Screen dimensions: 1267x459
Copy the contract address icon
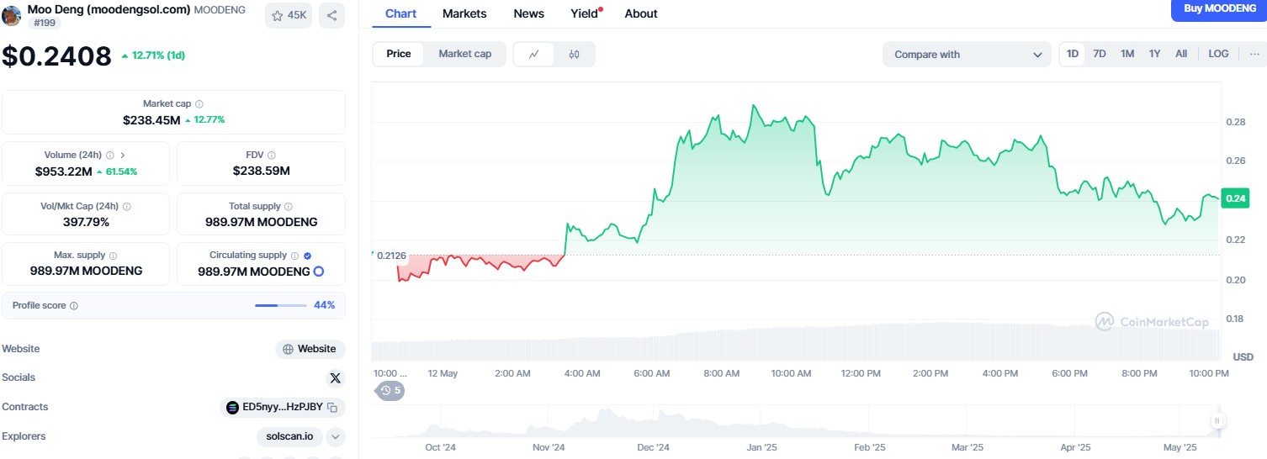click(332, 408)
